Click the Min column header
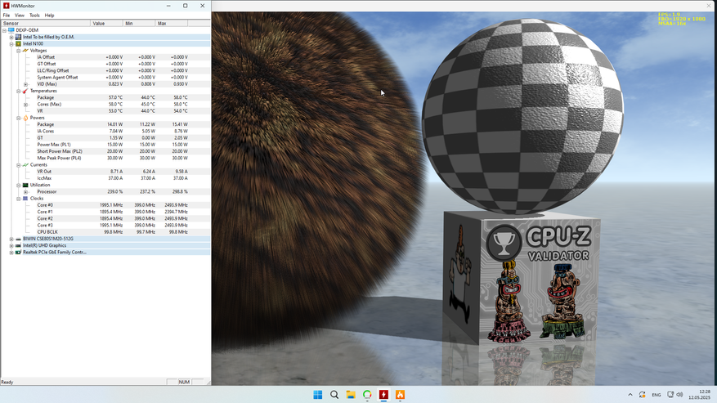The height and width of the screenshot is (403, 717). [x=140, y=24]
